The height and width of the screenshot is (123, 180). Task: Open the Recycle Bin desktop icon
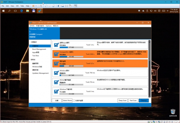pyautogui.click(x=173, y=113)
